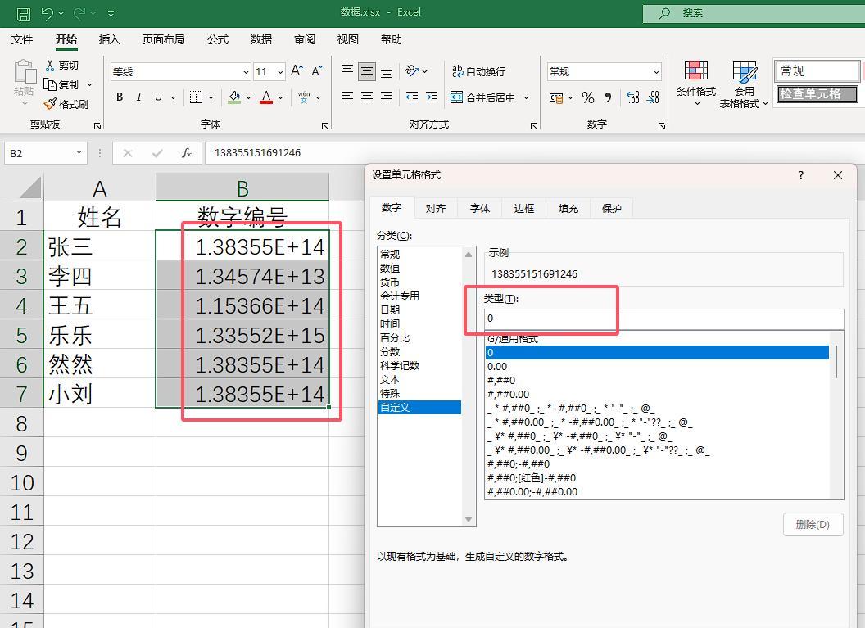Toggle Underline formatting
Image resolution: width=865 pixels, height=628 pixels.
pos(158,97)
